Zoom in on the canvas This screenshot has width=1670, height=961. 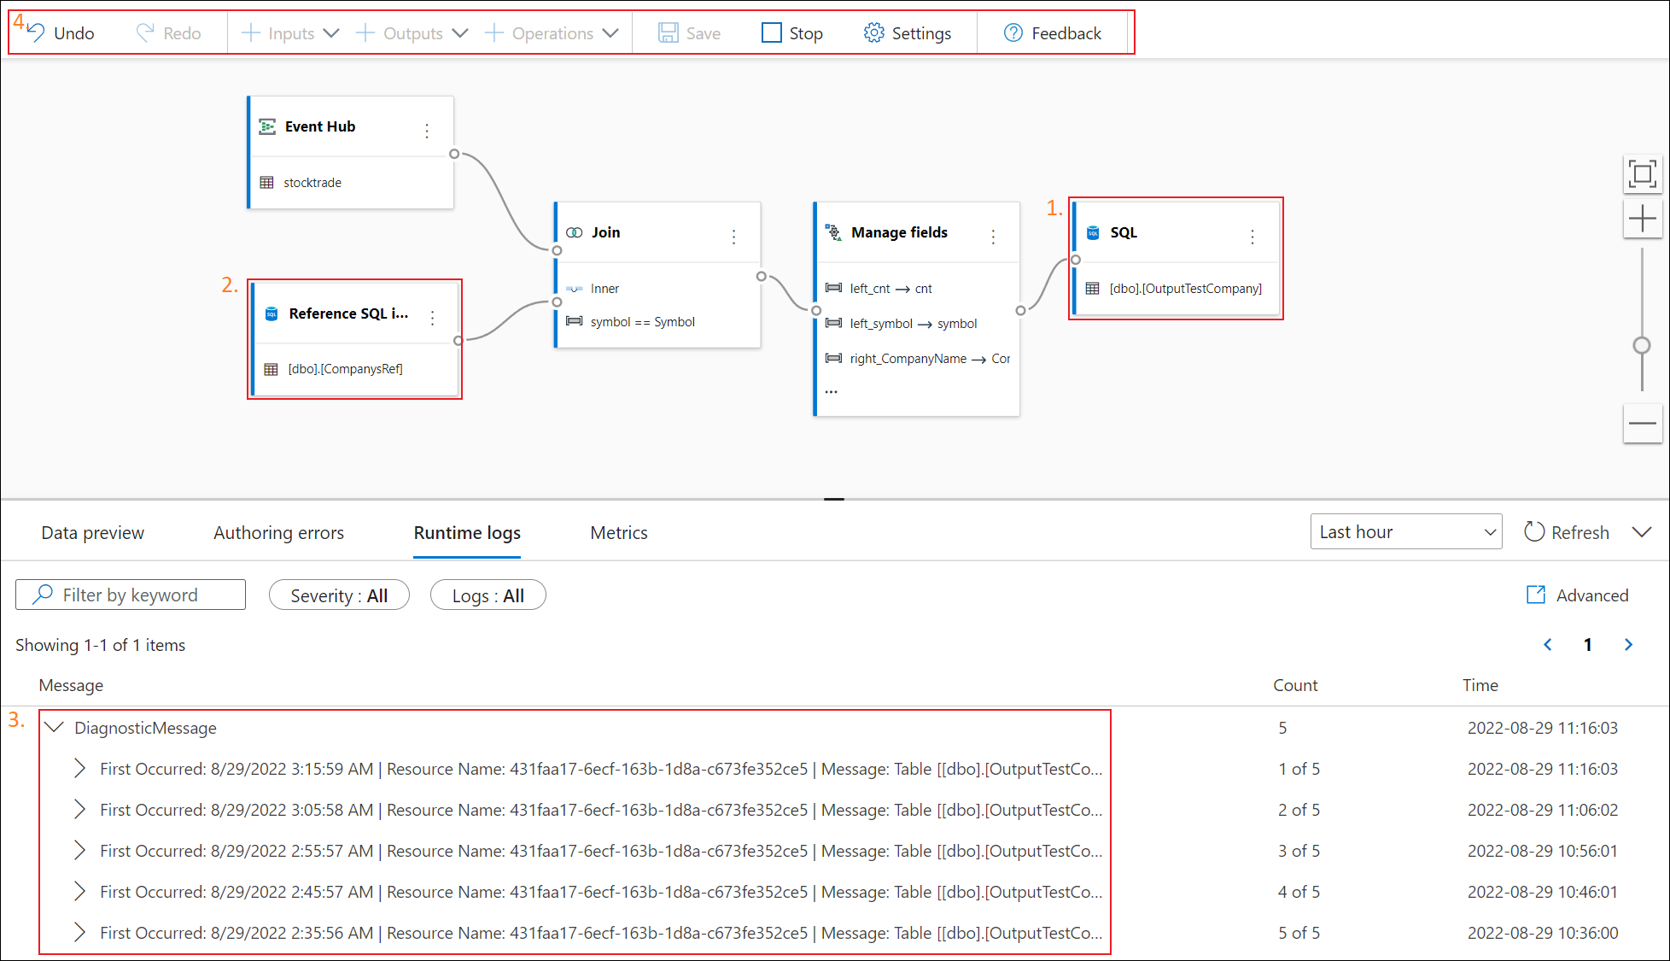1642,220
